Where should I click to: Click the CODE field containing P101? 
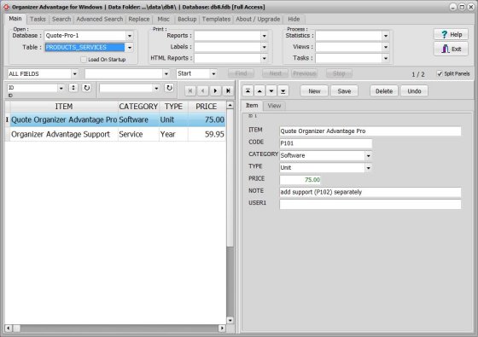(325, 143)
